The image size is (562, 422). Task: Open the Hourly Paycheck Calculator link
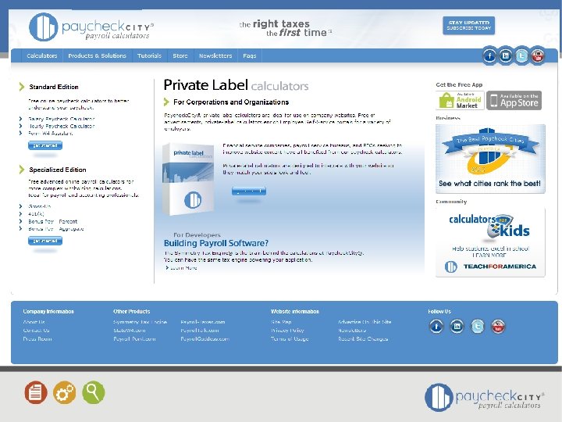(x=62, y=126)
